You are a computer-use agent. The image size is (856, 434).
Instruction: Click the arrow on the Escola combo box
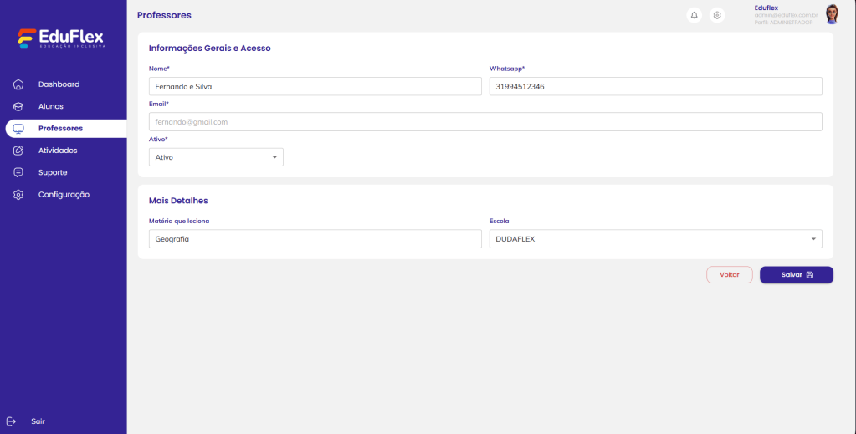coord(812,239)
